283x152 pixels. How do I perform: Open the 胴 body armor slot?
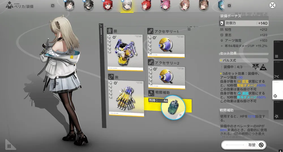tap(125, 51)
